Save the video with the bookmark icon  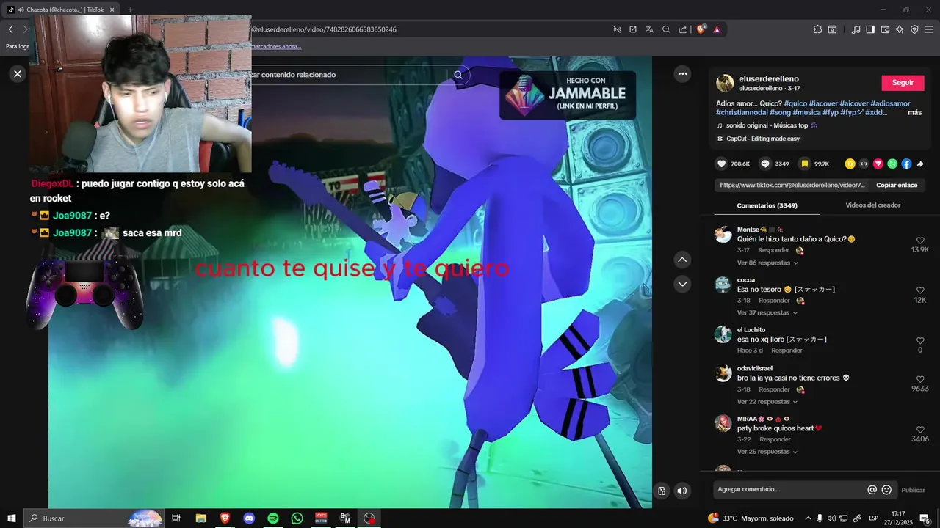[x=805, y=164]
